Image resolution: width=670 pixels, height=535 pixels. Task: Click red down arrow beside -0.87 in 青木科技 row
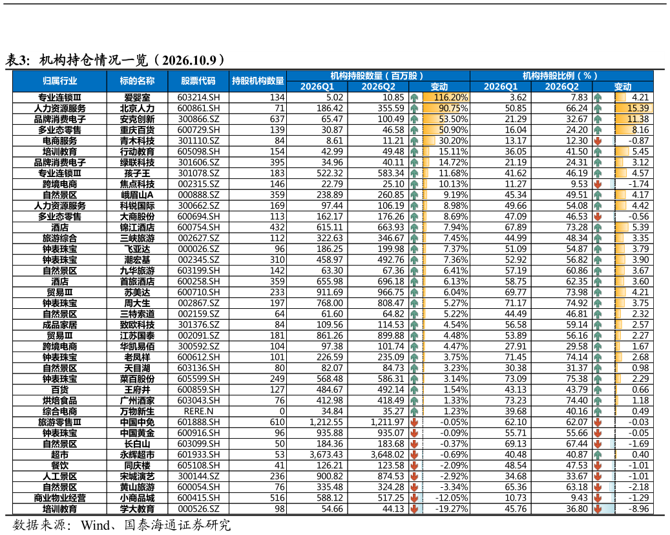[x=598, y=141]
